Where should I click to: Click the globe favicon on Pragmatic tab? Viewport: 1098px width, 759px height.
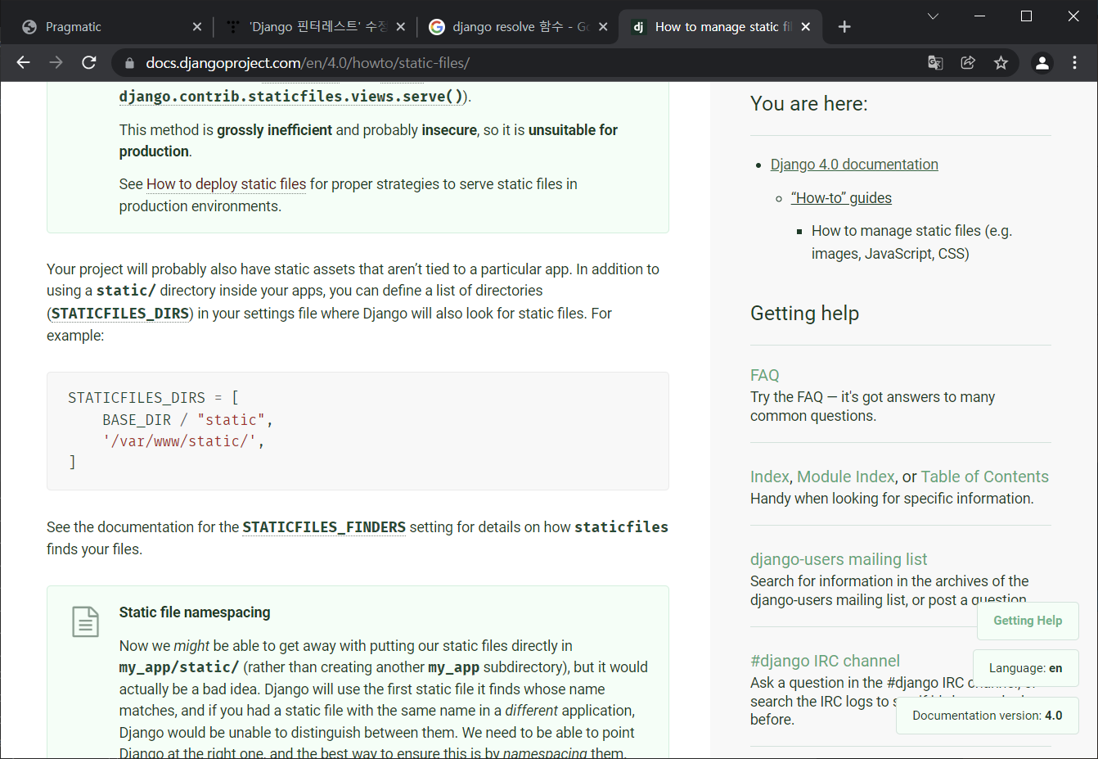pyautogui.click(x=29, y=27)
